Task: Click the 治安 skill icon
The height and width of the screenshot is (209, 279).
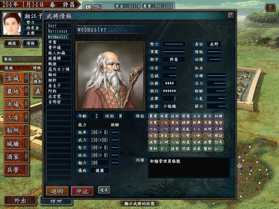Action: (197, 116)
